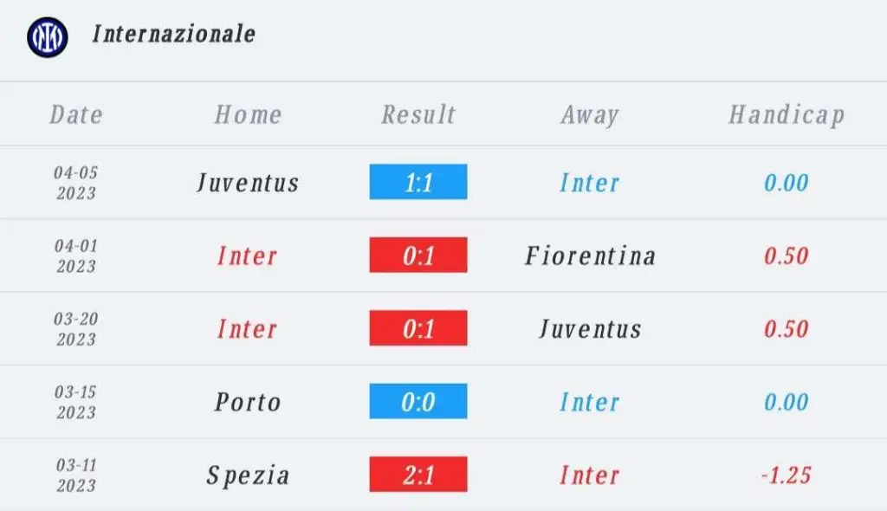
Task: Click the Result column header
Action: pos(418,115)
